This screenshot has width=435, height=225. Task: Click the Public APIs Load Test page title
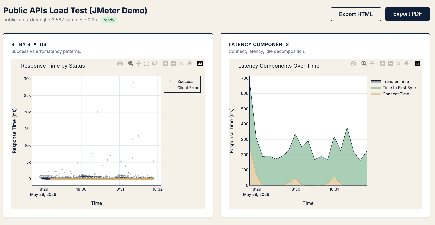pyautogui.click(x=75, y=10)
